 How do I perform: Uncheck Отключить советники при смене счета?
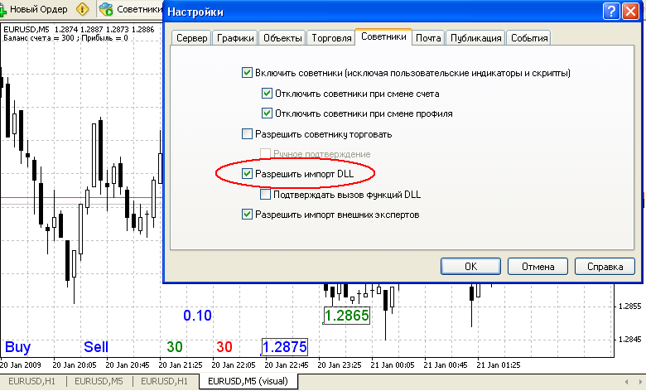tap(267, 94)
